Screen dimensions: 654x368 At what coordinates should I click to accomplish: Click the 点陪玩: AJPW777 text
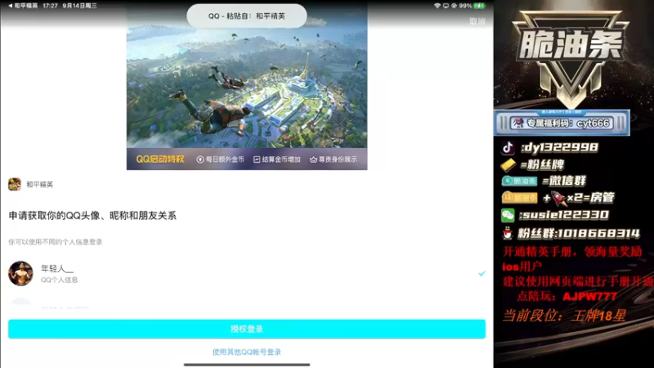567,297
